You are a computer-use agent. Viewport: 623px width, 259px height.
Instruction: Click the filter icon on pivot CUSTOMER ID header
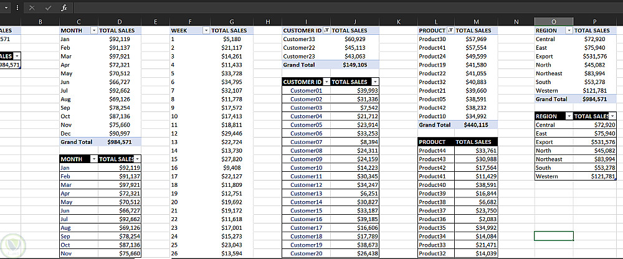point(326,31)
